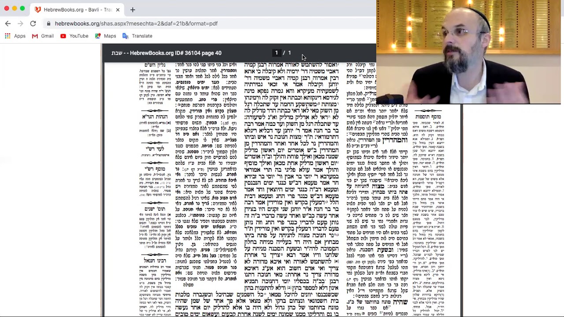Edit the PDF page number field

tap(276, 53)
